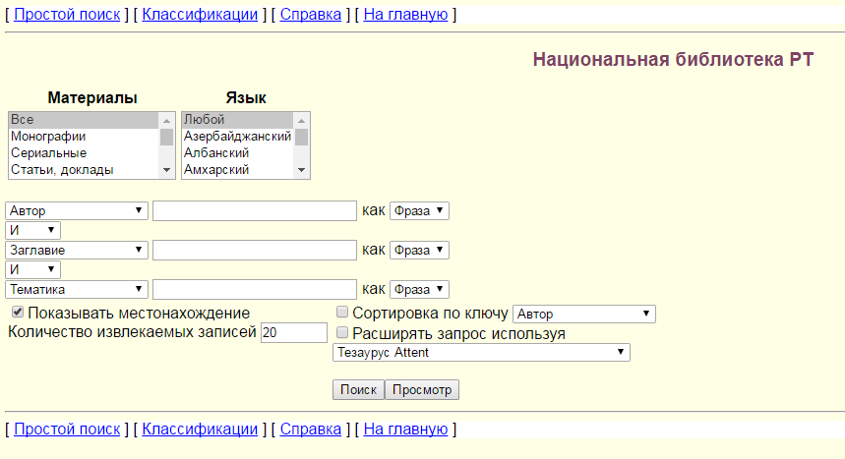Open the bottom Классификации link
845x459 pixels.
(x=200, y=430)
